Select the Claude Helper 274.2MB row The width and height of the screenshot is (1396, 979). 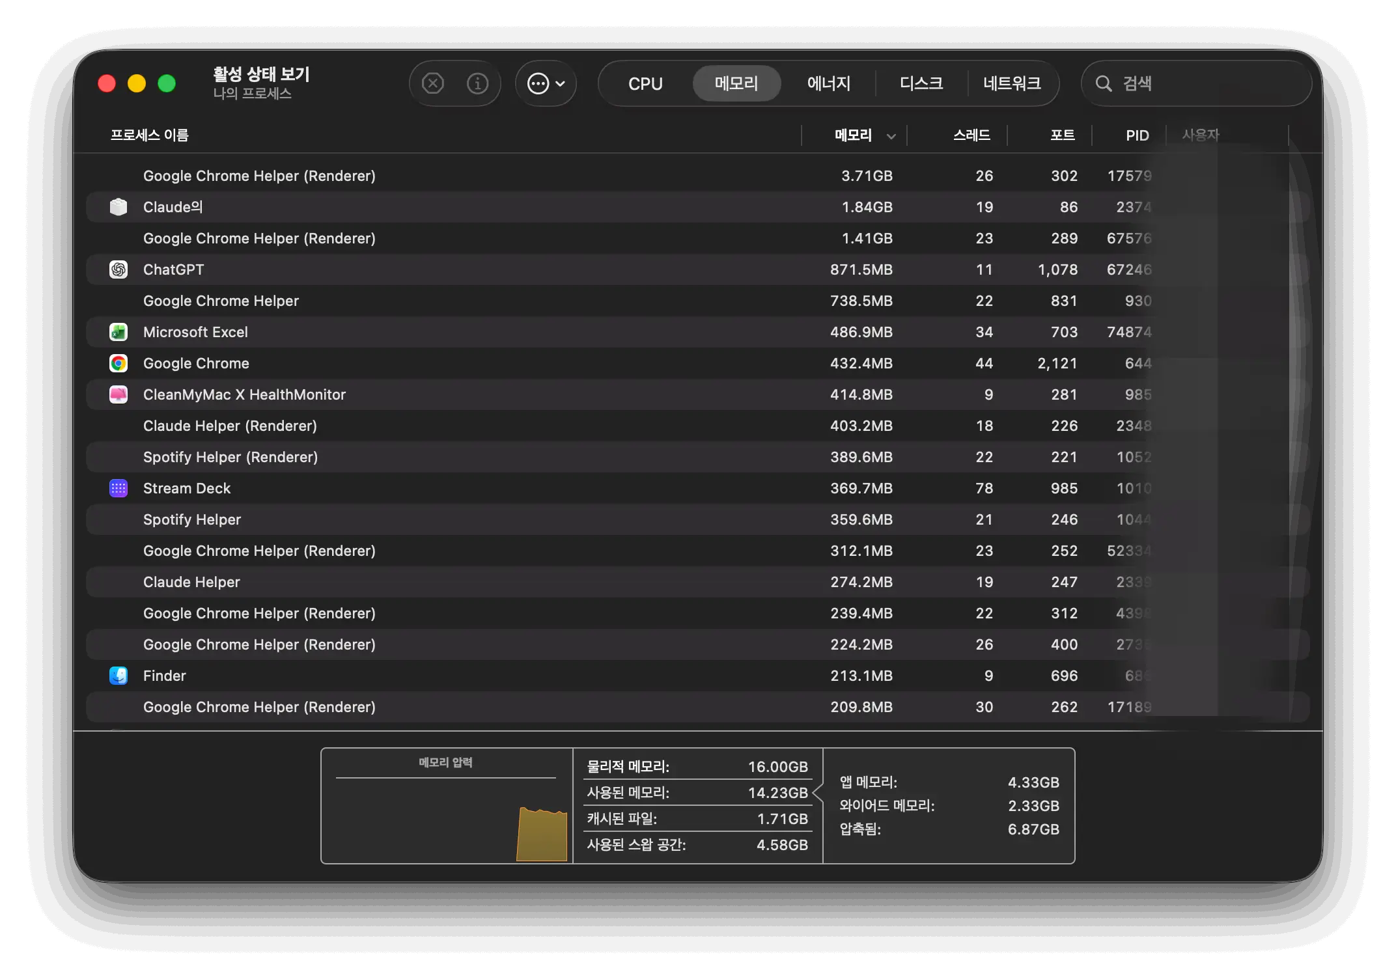click(x=697, y=582)
